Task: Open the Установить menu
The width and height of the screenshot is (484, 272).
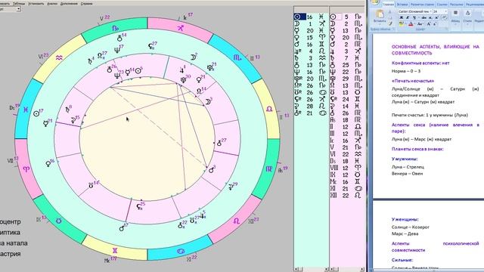Action: pos(36,4)
